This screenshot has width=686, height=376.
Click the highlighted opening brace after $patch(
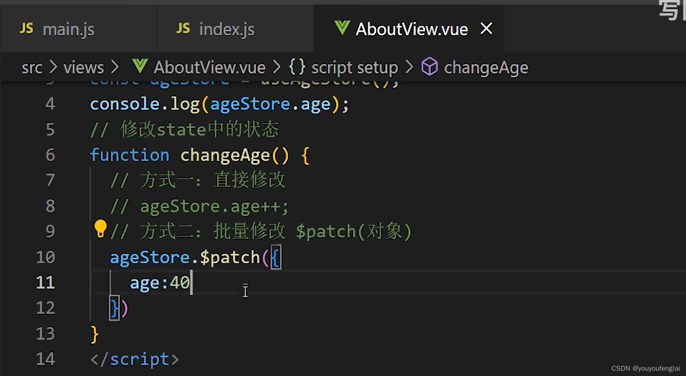click(276, 258)
